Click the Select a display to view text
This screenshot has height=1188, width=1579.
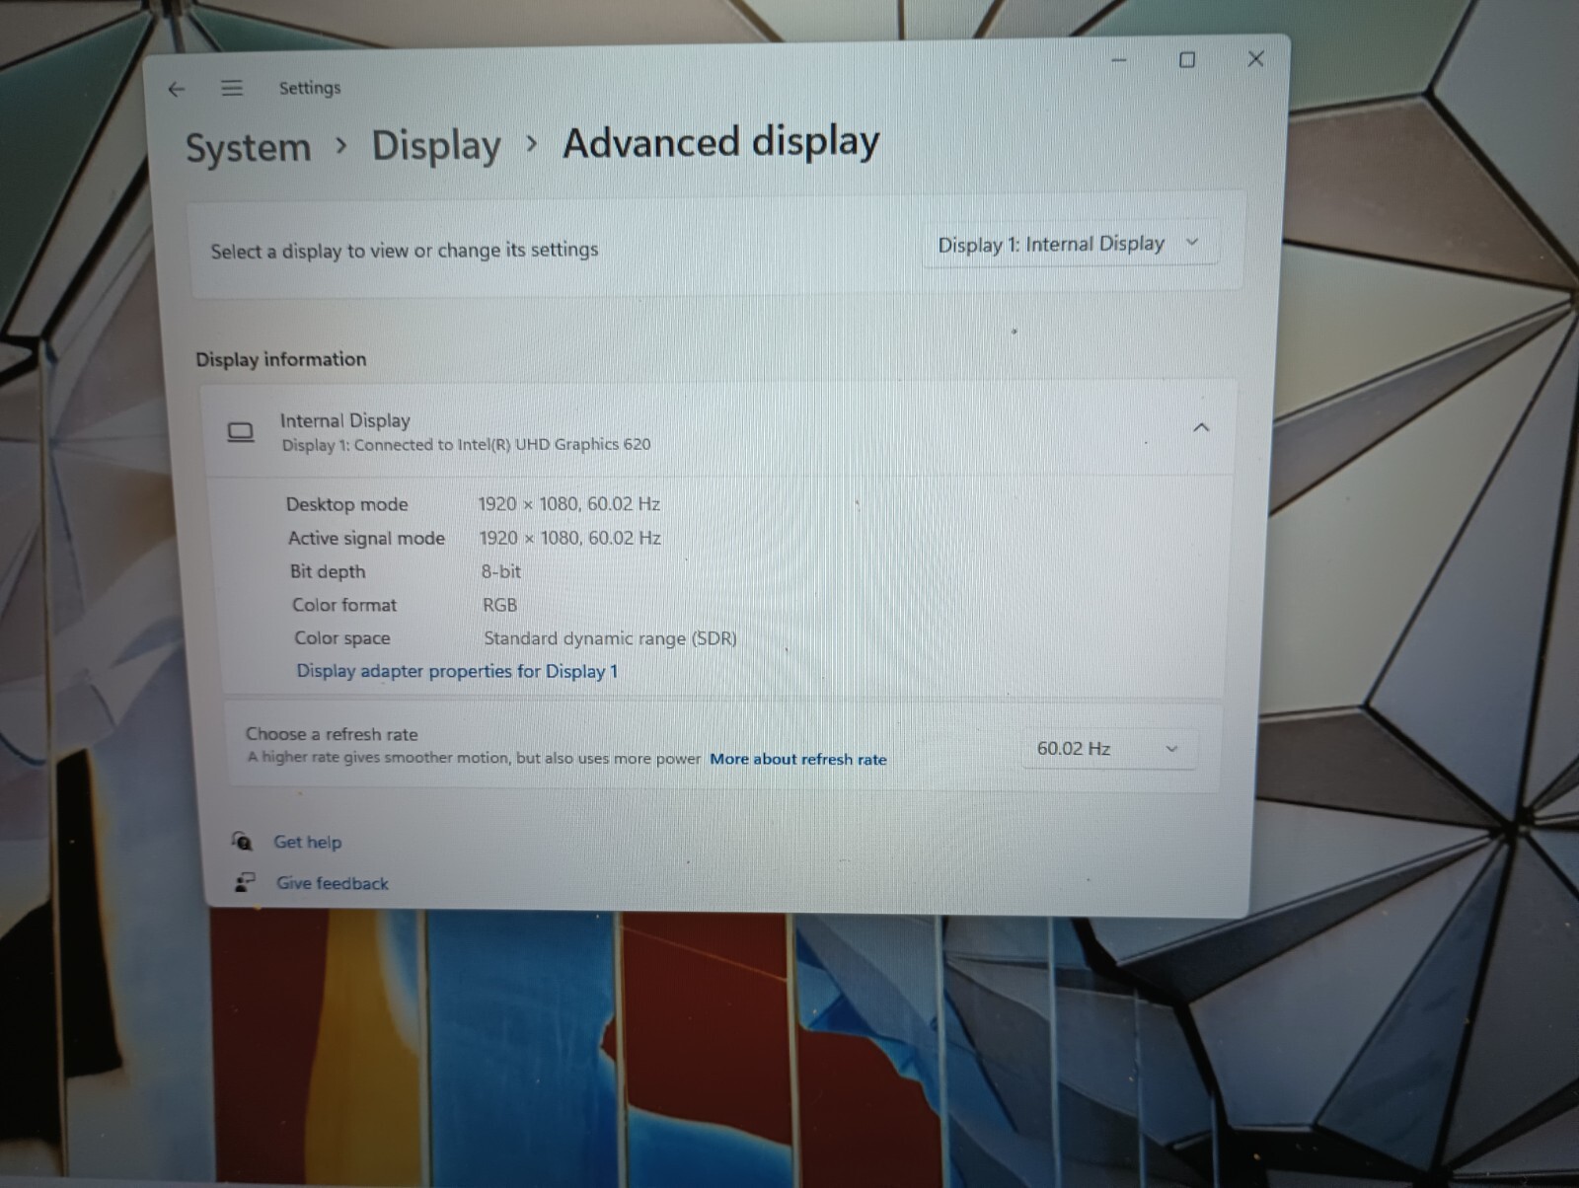(405, 251)
